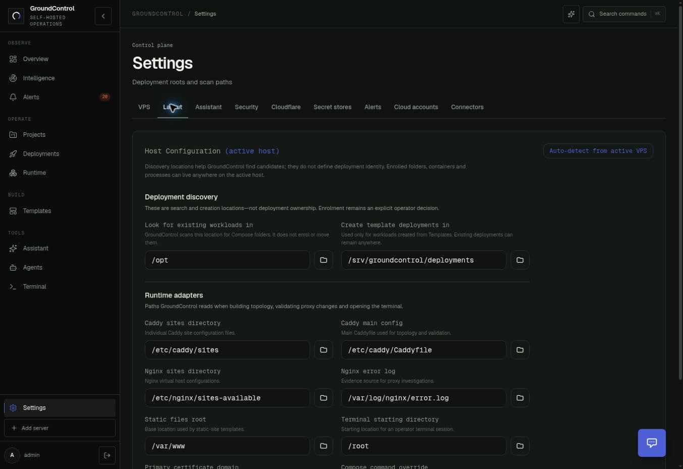
Task: Browse folder for Nginx error log
Action: point(520,398)
